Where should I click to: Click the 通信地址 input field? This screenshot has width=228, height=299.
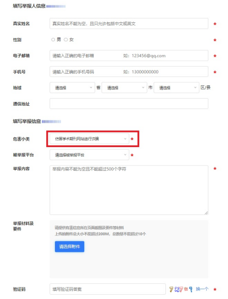point(129,104)
